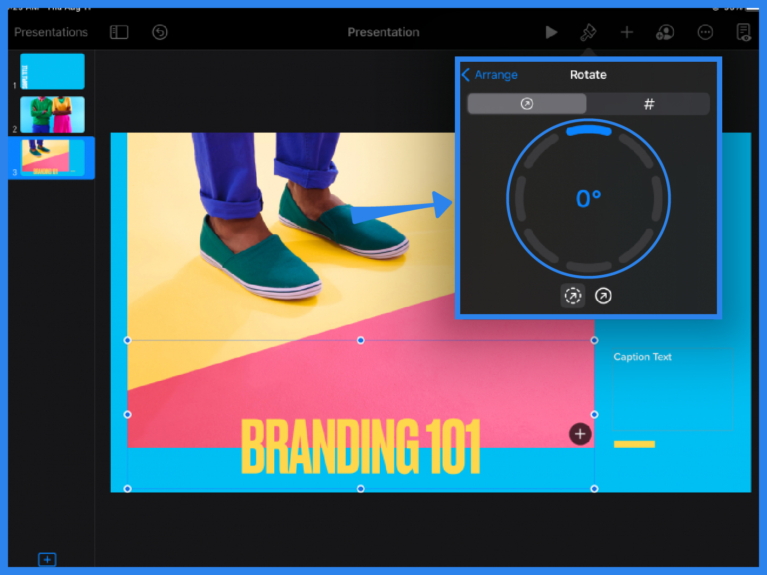767x575 pixels.
Task: Open the More options ellipsis icon
Action: click(705, 32)
